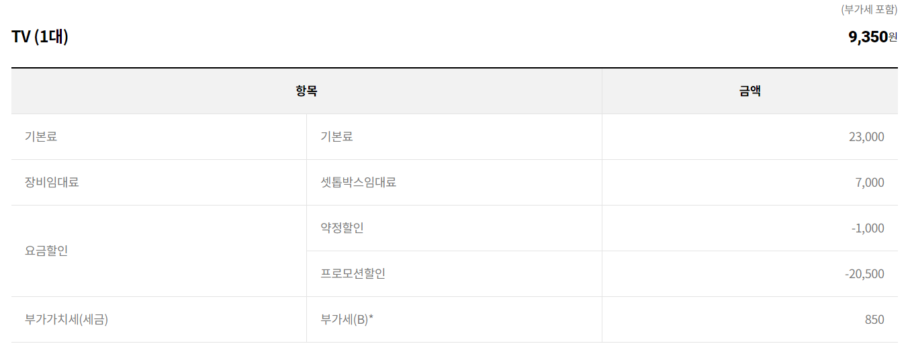Select the 9,350 total price figure
Screen dimensions: 910x350
coord(868,37)
